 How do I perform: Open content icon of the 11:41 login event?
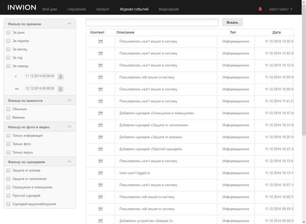point(100,101)
